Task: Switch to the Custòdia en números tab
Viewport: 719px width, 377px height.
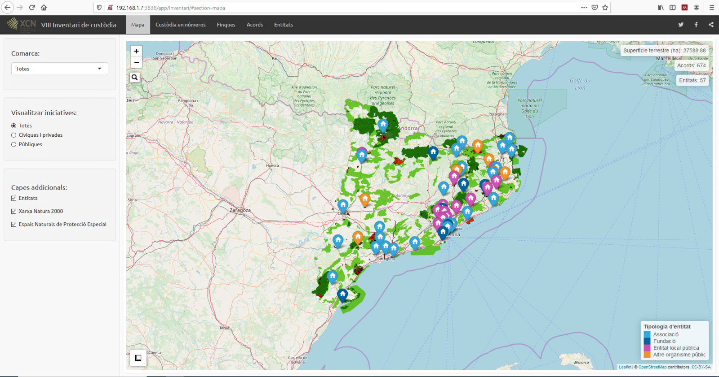Action: pyautogui.click(x=180, y=25)
